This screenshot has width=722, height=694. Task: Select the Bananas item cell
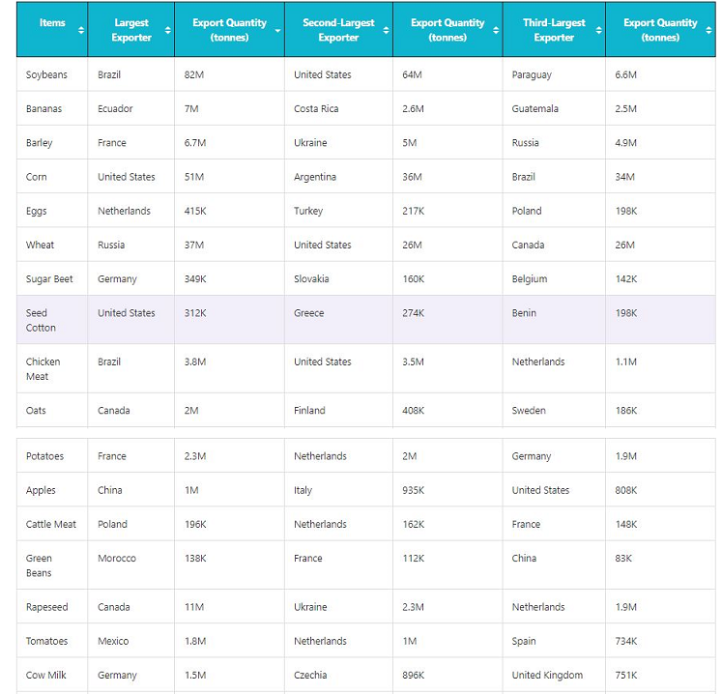click(43, 109)
